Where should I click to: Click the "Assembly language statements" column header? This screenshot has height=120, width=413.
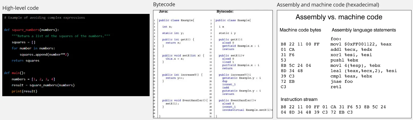(x=364, y=30)
